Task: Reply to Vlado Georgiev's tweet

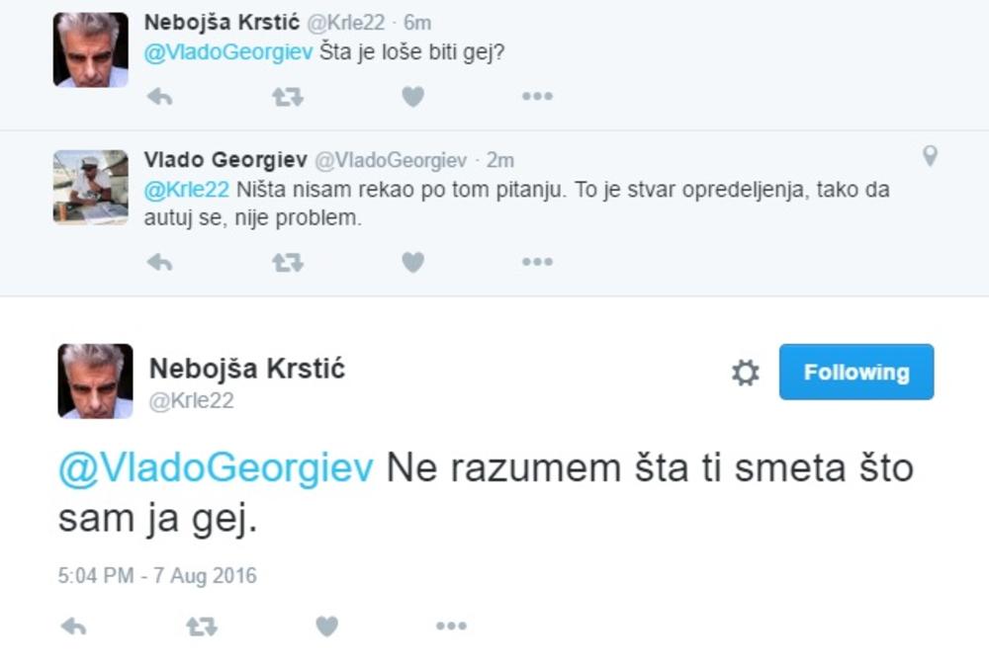Action: (159, 262)
